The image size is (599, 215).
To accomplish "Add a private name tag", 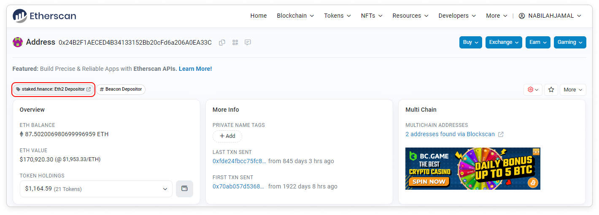I will 227,136.
